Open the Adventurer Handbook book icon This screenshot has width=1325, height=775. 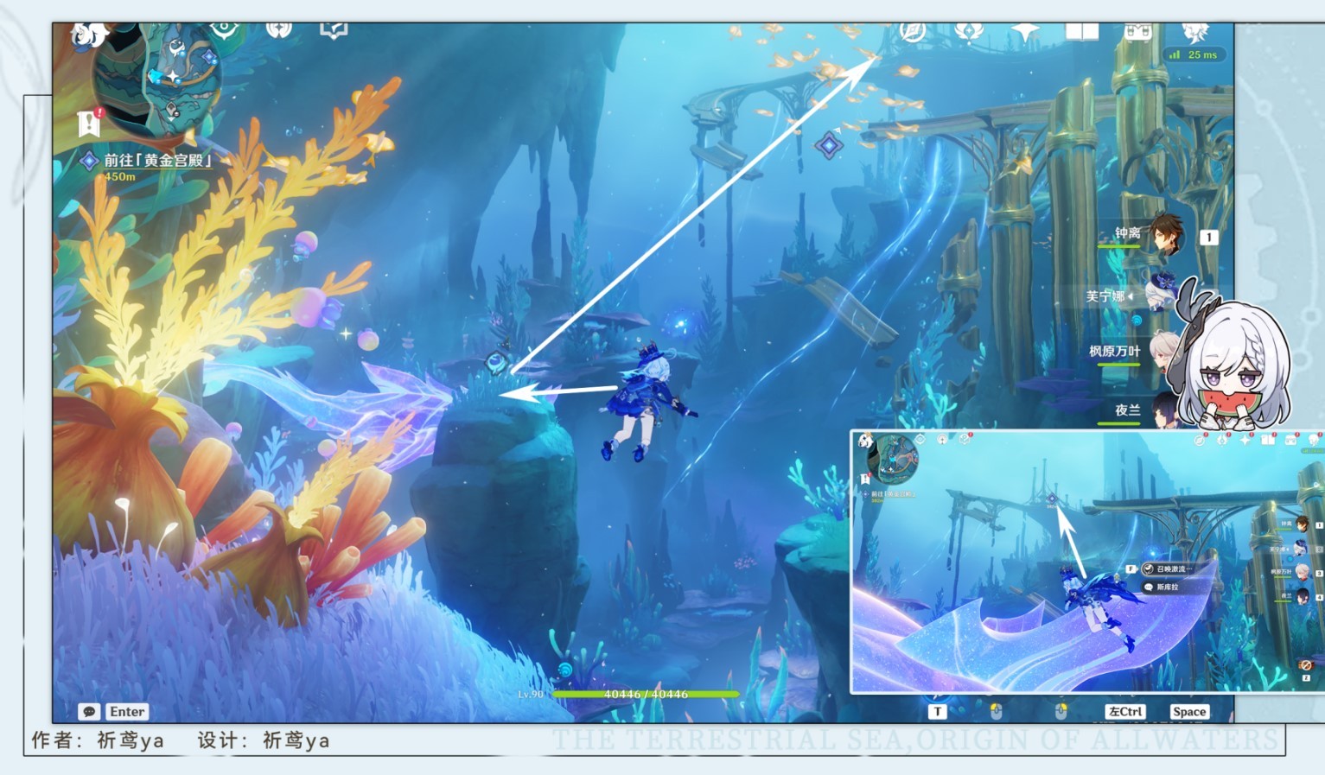click(1081, 32)
